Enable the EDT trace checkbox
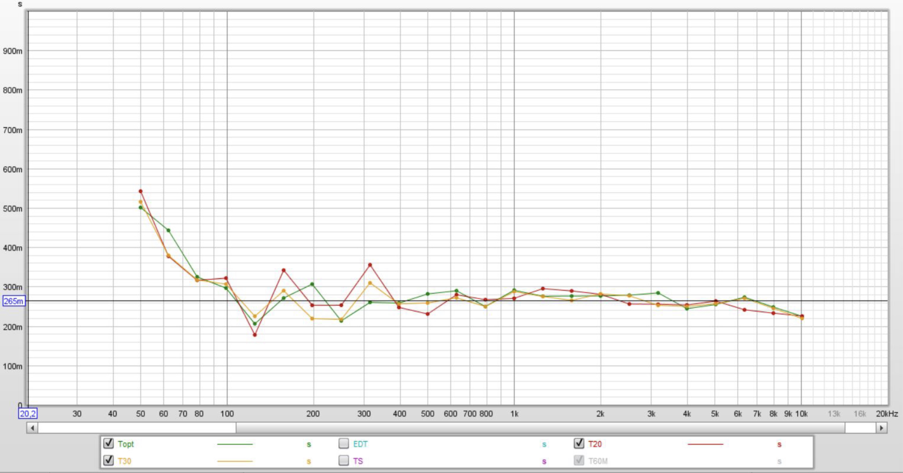The image size is (903, 473). click(343, 443)
